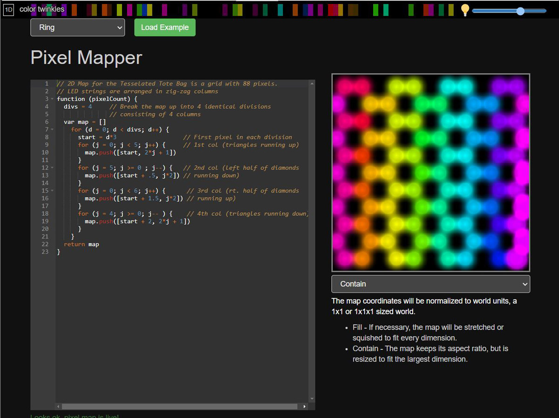Click the rainbow pixel map preview
This screenshot has height=418, width=559.
point(430,173)
